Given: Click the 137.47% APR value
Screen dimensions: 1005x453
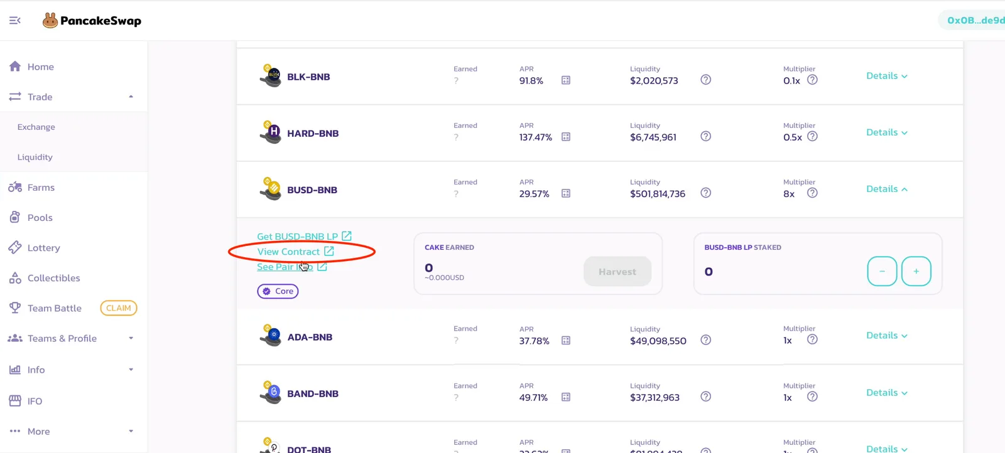Looking at the screenshot, I should pyautogui.click(x=536, y=137).
